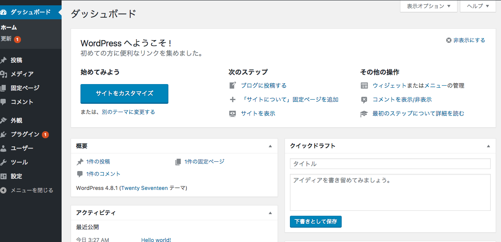Click the media icon beside メディア
Viewport: 501px width, 242px height.
[3, 74]
